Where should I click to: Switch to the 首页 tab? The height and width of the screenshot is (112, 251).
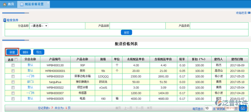(9, 4)
